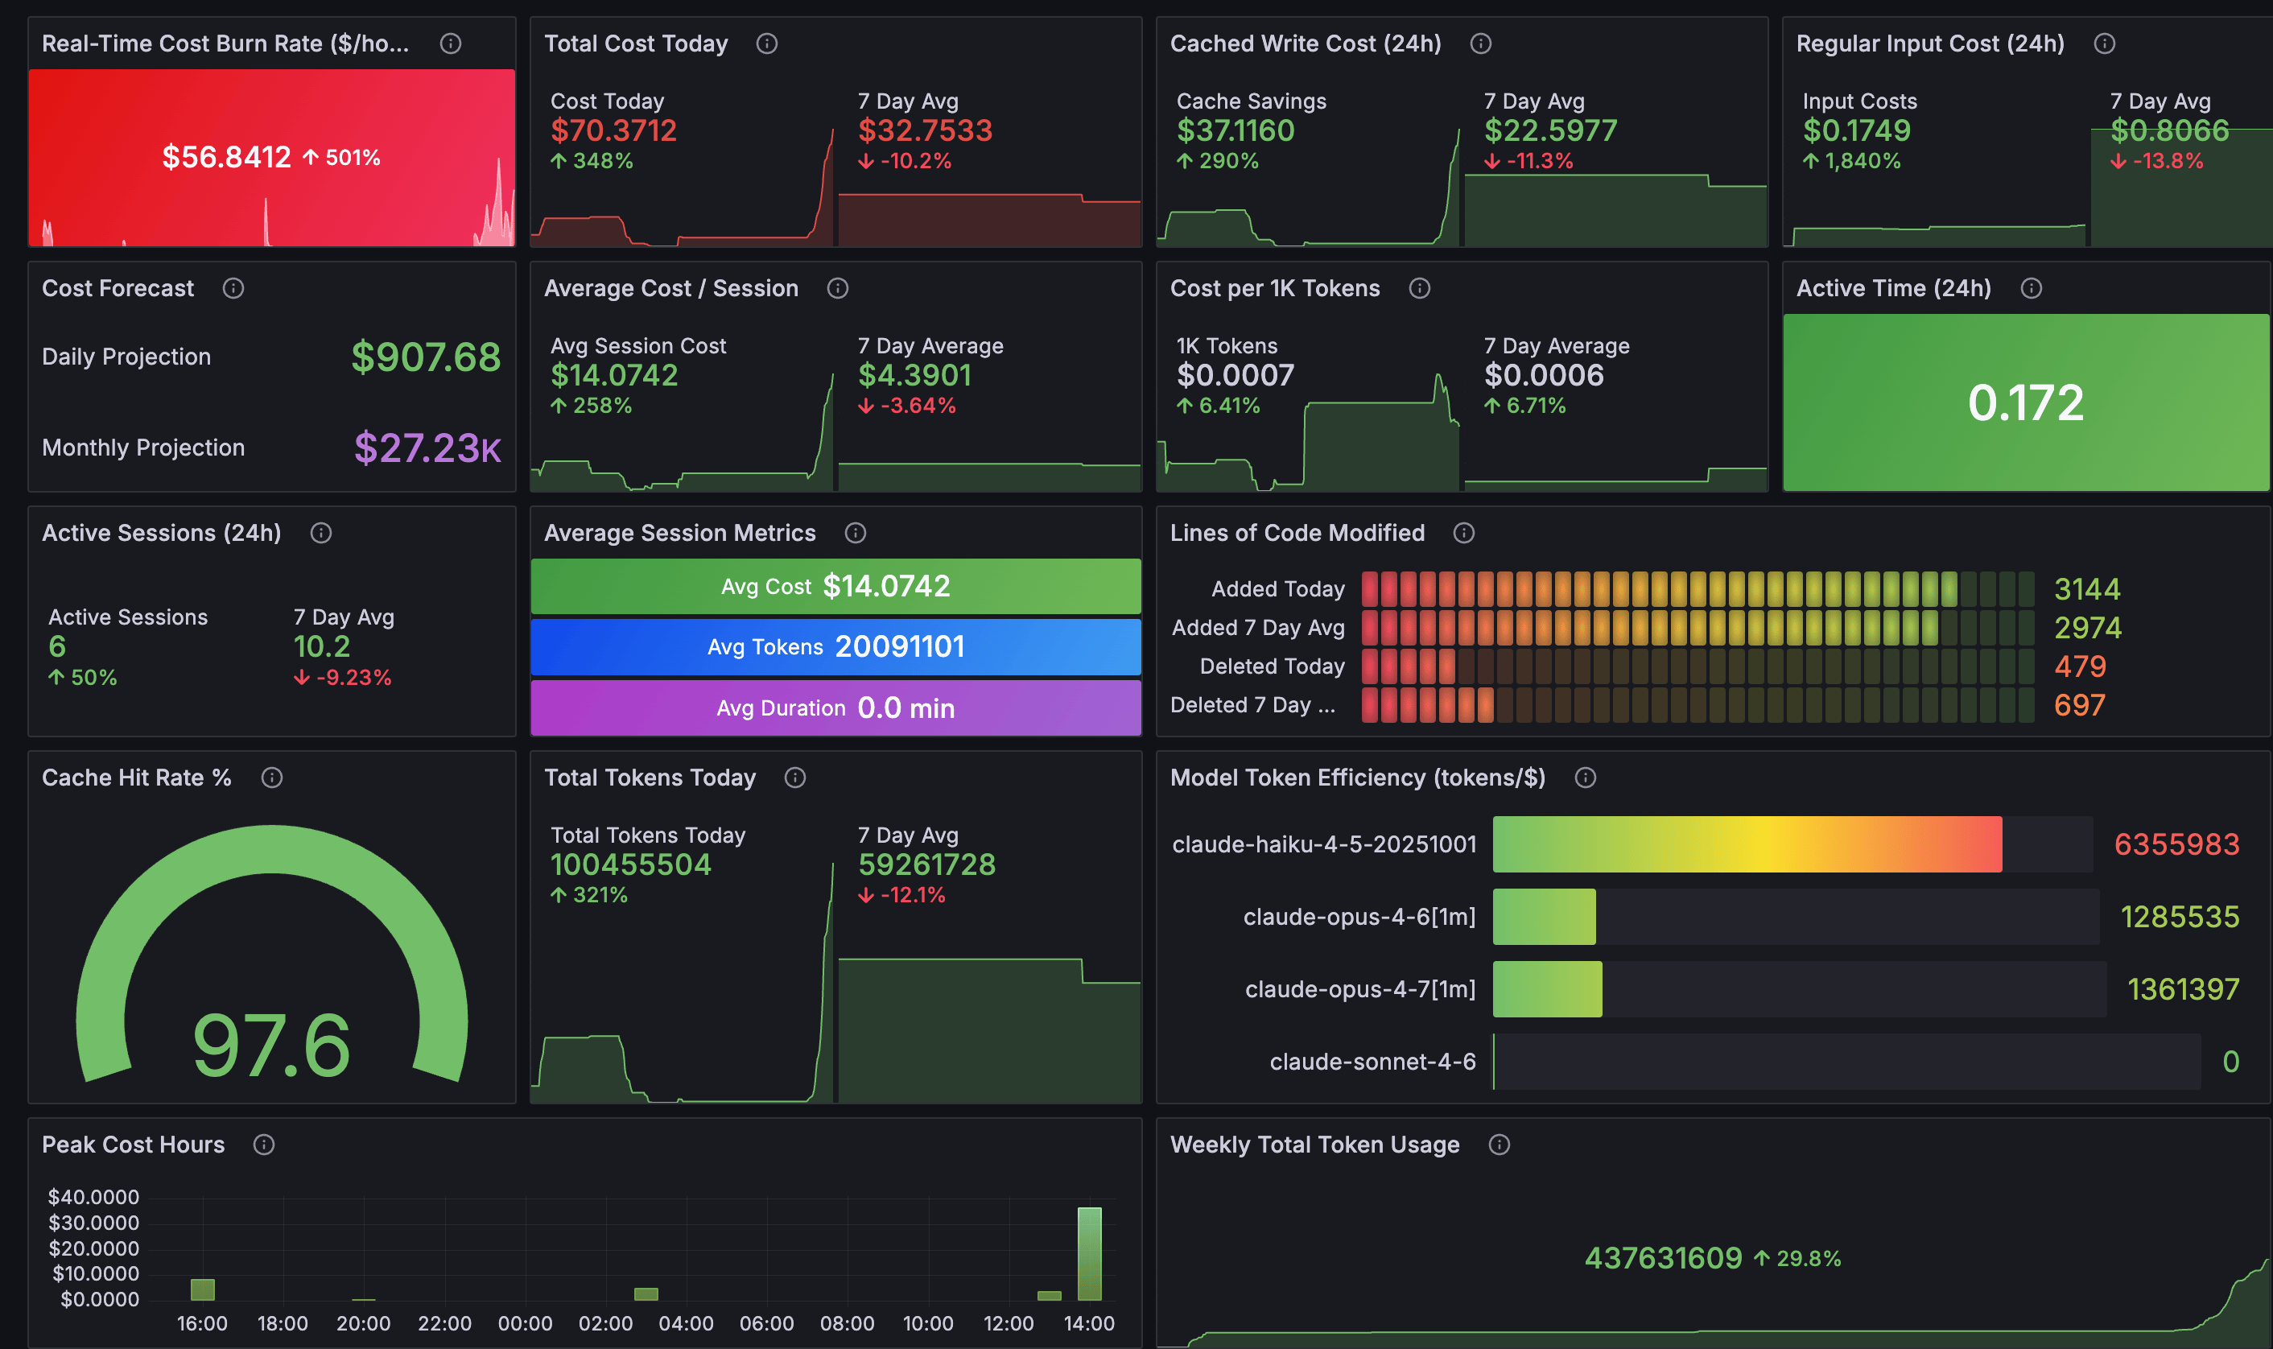Click info icon beside Active Time (24h)
The image size is (2273, 1349).
2031,288
